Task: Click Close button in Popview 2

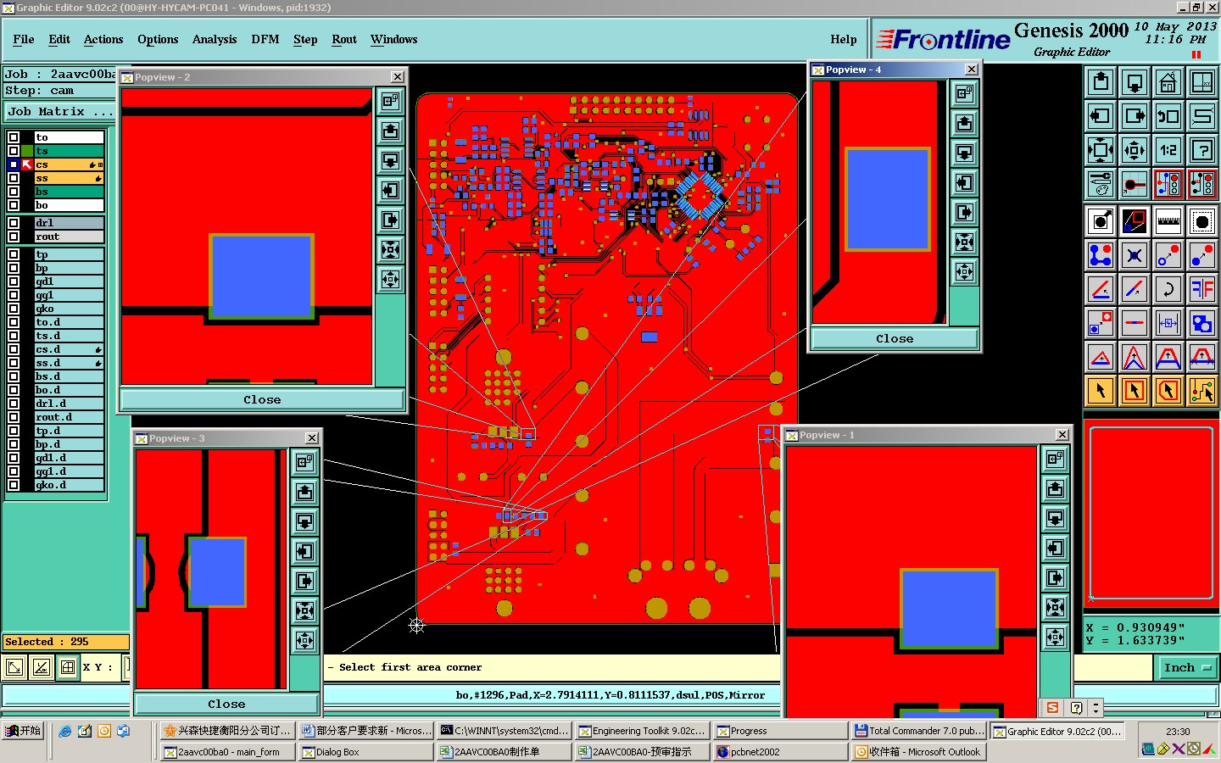Action: coord(262,399)
